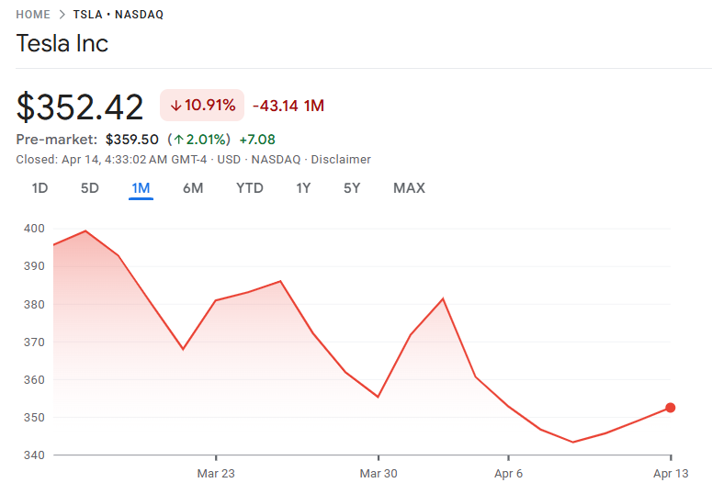Click the red 10.91% change badge

pos(202,106)
